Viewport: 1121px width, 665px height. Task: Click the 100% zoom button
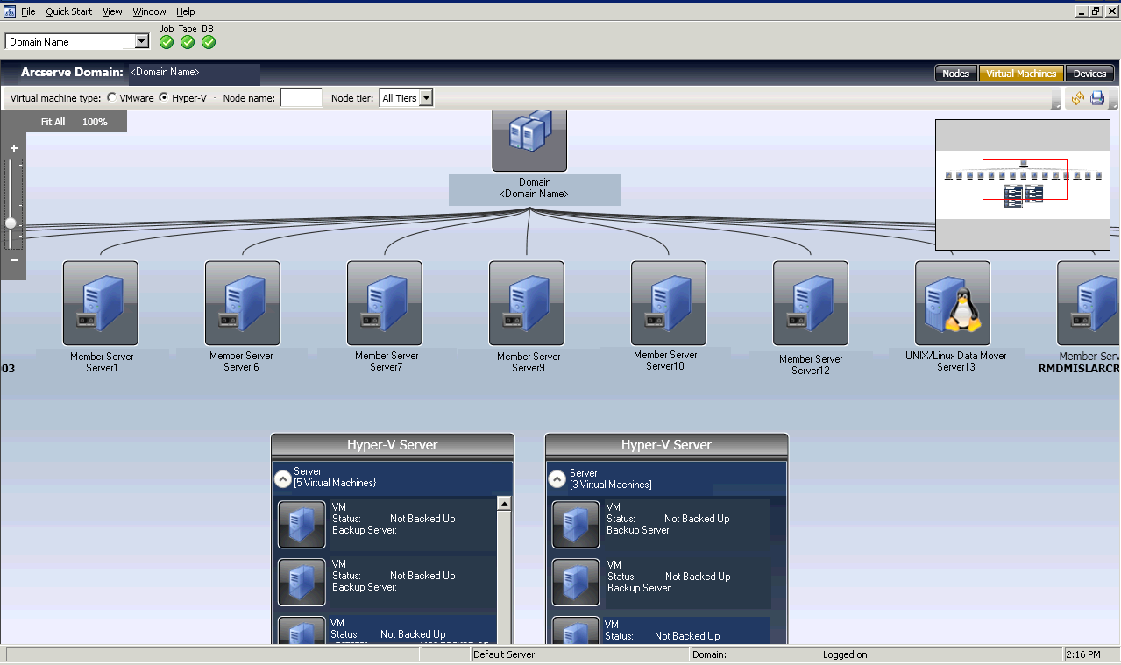coord(95,122)
